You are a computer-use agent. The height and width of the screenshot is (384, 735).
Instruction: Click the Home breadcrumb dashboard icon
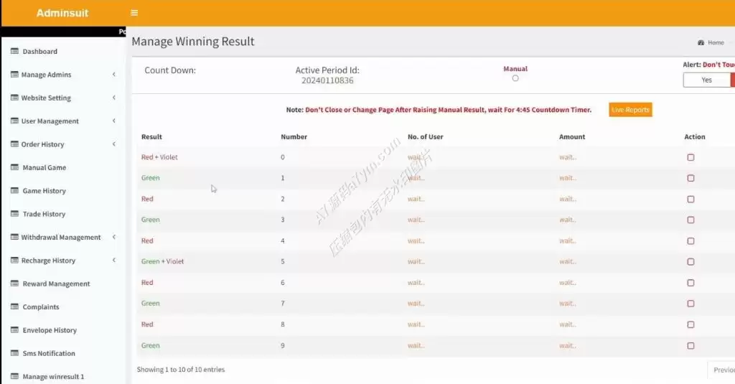(701, 42)
